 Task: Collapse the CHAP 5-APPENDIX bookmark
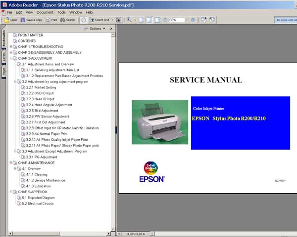click(x=11, y=192)
